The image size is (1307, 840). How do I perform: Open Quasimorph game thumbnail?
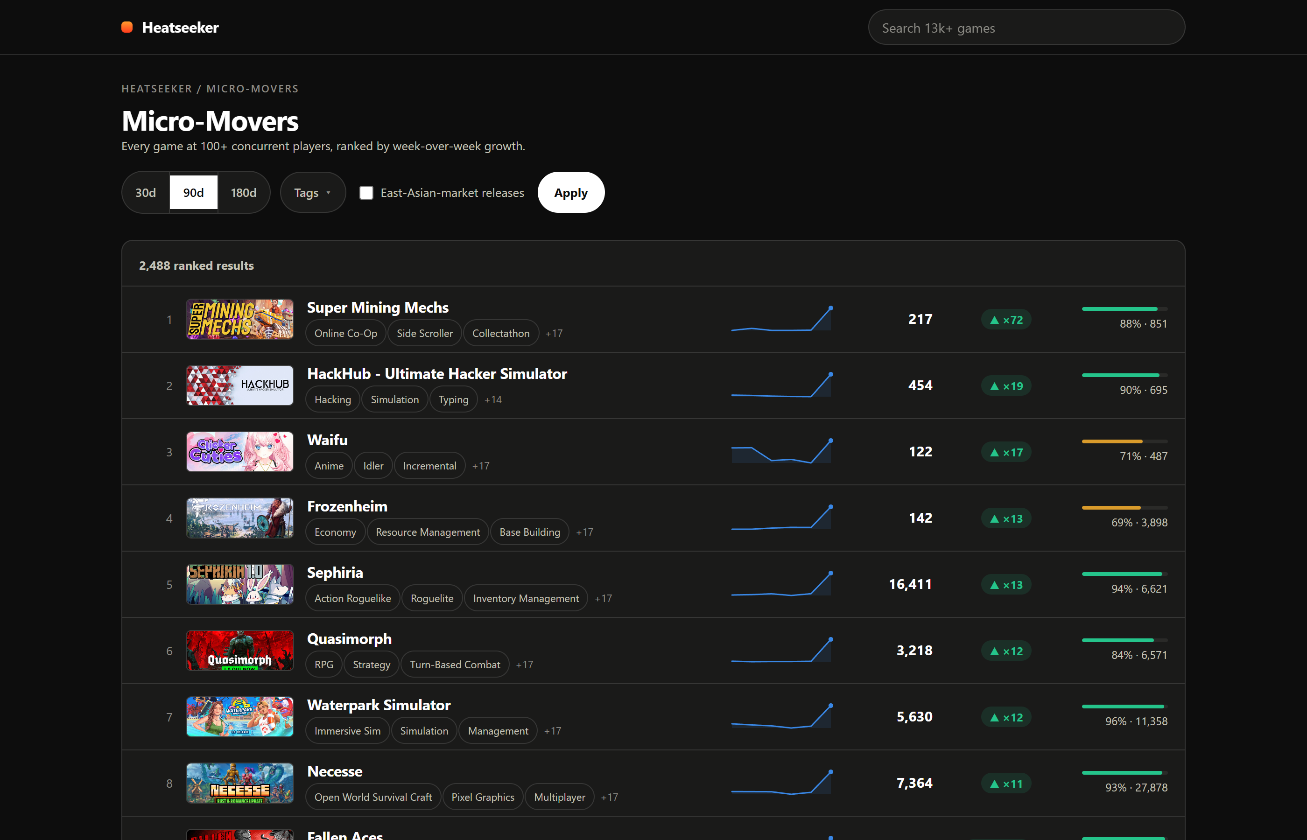point(239,651)
